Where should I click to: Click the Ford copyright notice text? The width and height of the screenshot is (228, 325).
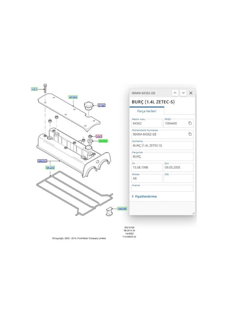(79, 238)
